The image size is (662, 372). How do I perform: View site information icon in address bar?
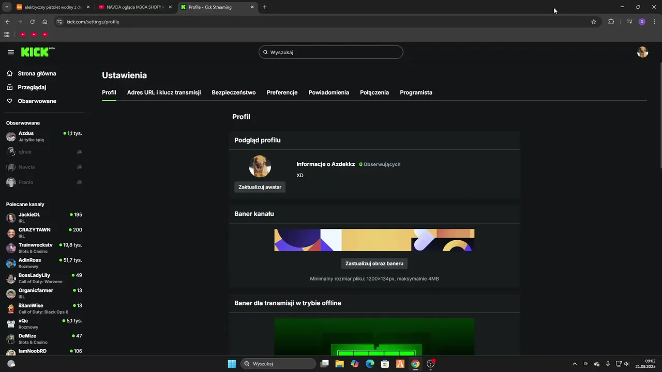59,22
